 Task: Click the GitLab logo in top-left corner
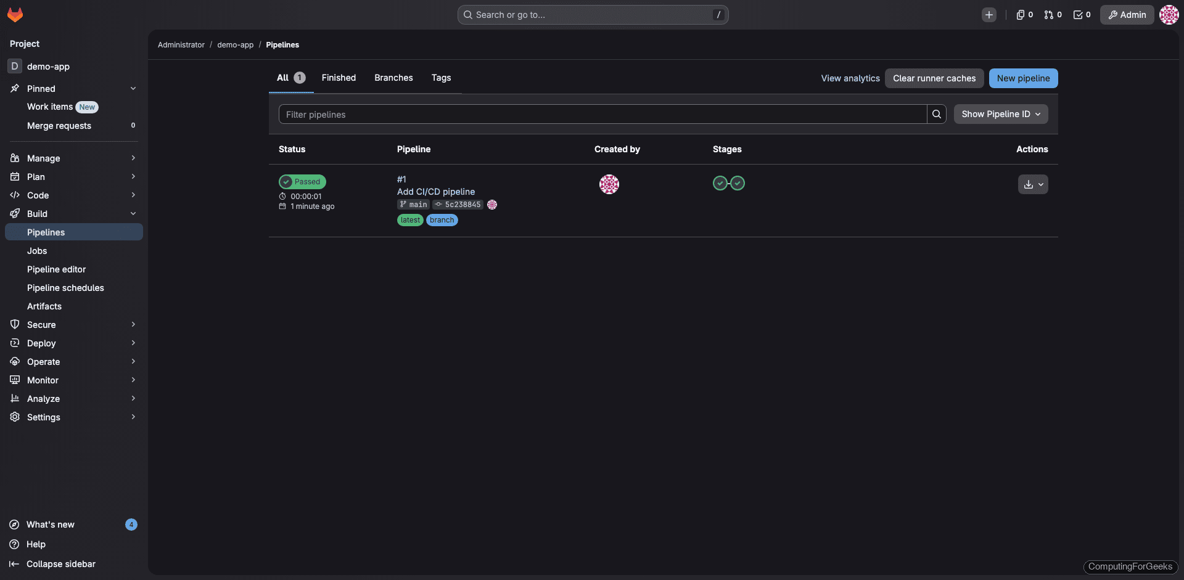pyautogui.click(x=15, y=15)
